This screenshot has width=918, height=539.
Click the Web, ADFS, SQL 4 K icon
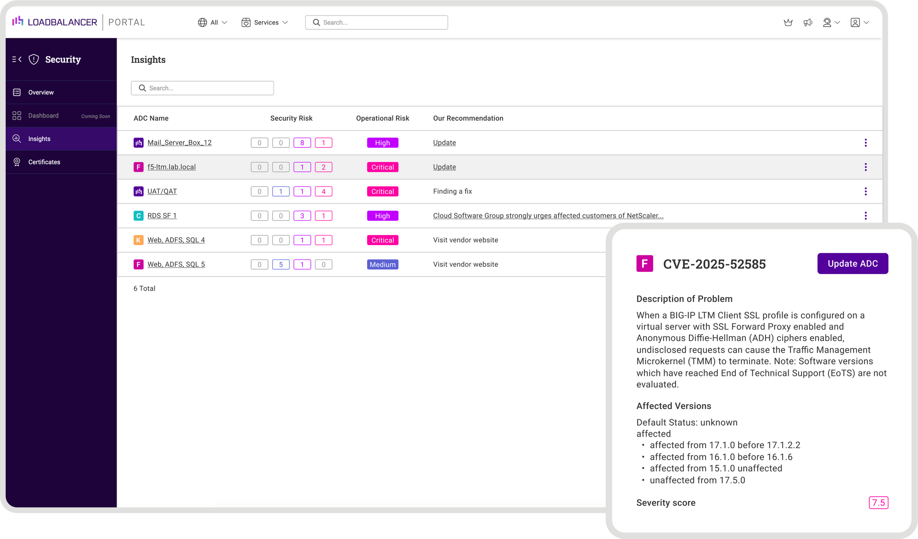click(139, 240)
